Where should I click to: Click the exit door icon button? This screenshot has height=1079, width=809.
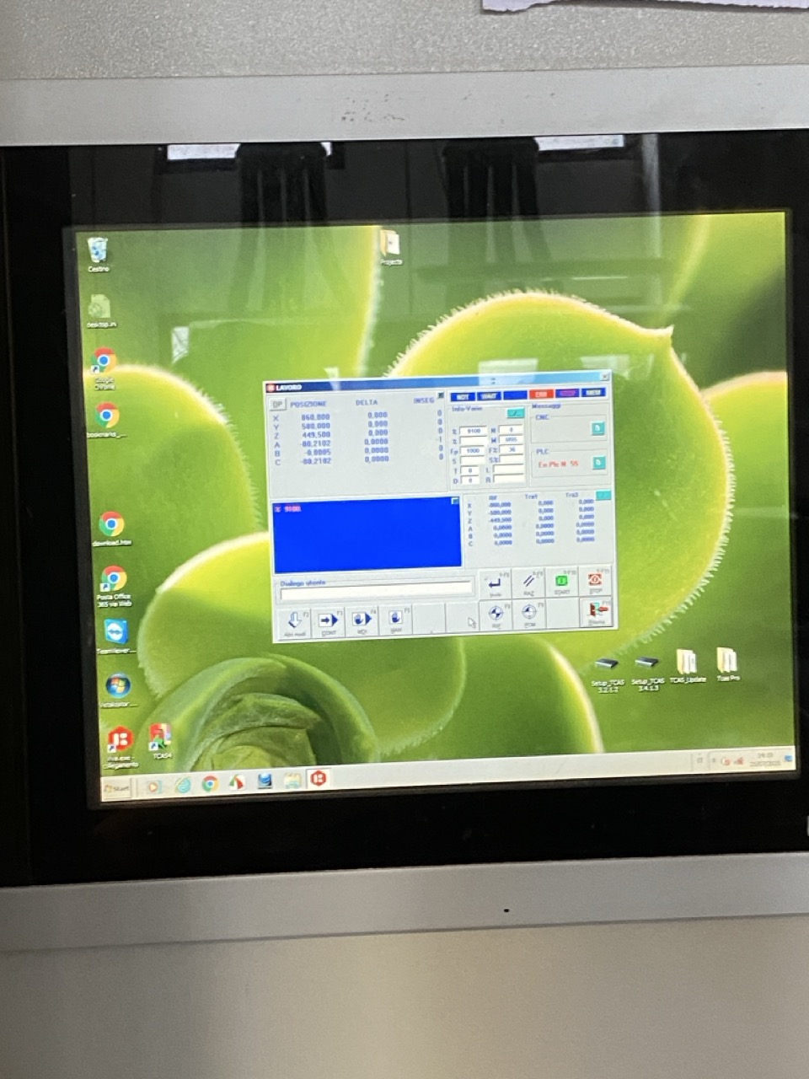click(597, 612)
